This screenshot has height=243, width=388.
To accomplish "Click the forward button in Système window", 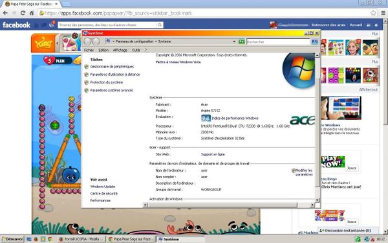I will point(96,41).
